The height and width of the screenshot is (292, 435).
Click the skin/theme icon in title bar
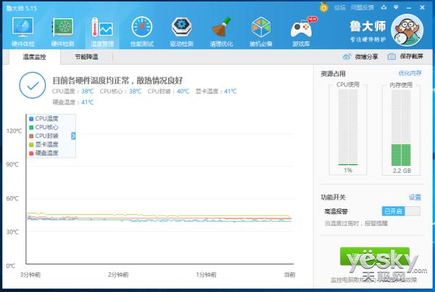(384, 7)
